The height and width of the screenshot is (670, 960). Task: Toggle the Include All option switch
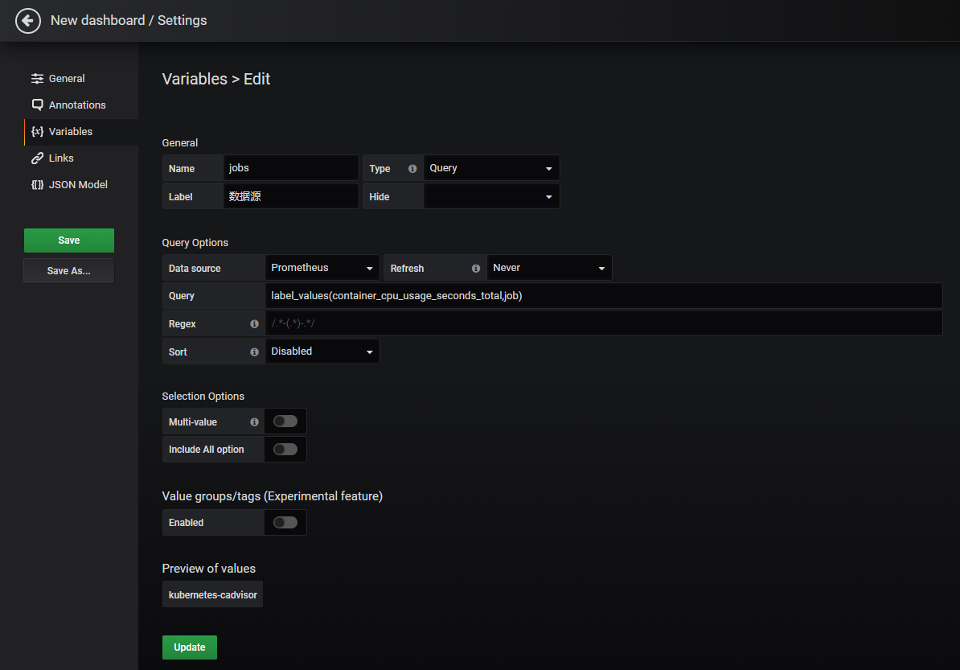(x=285, y=450)
